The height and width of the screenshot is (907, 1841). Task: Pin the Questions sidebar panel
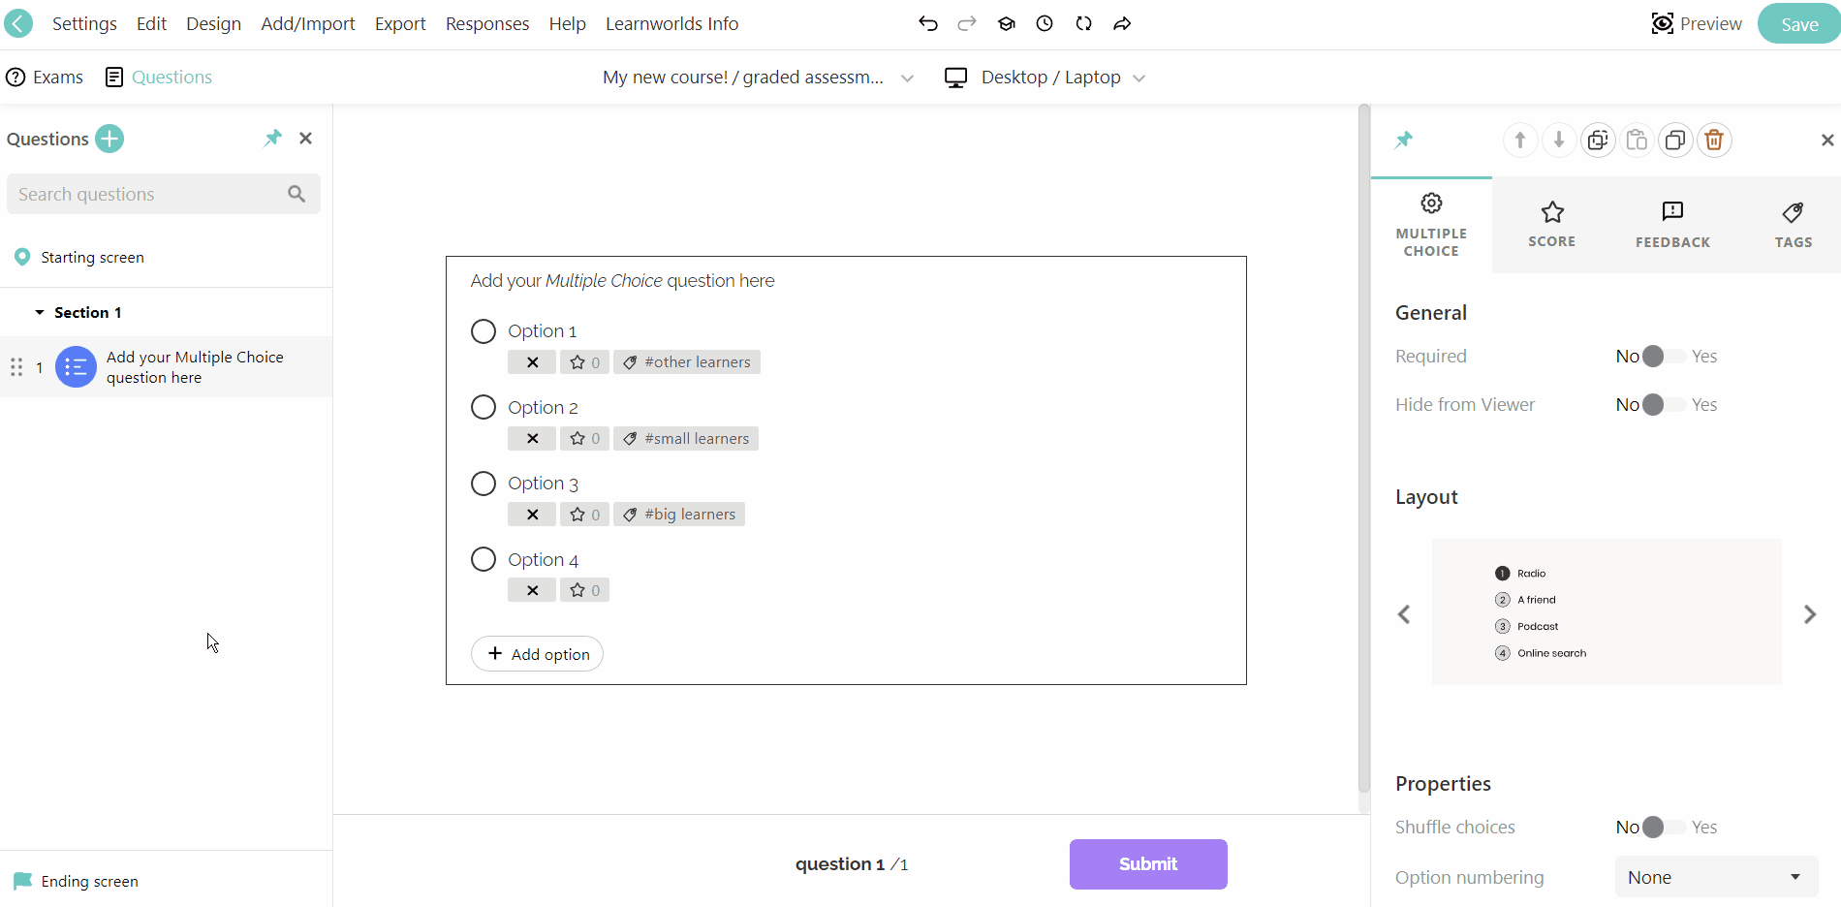pyautogui.click(x=271, y=138)
